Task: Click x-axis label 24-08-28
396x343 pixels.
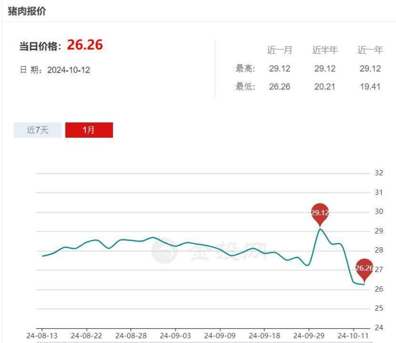Action: 131,336
